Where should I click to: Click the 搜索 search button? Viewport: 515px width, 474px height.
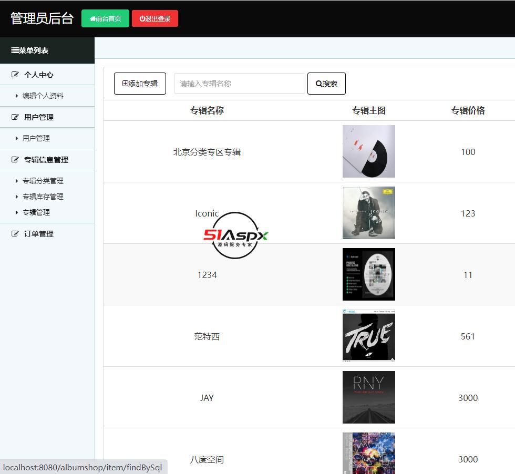coord(326,84)
